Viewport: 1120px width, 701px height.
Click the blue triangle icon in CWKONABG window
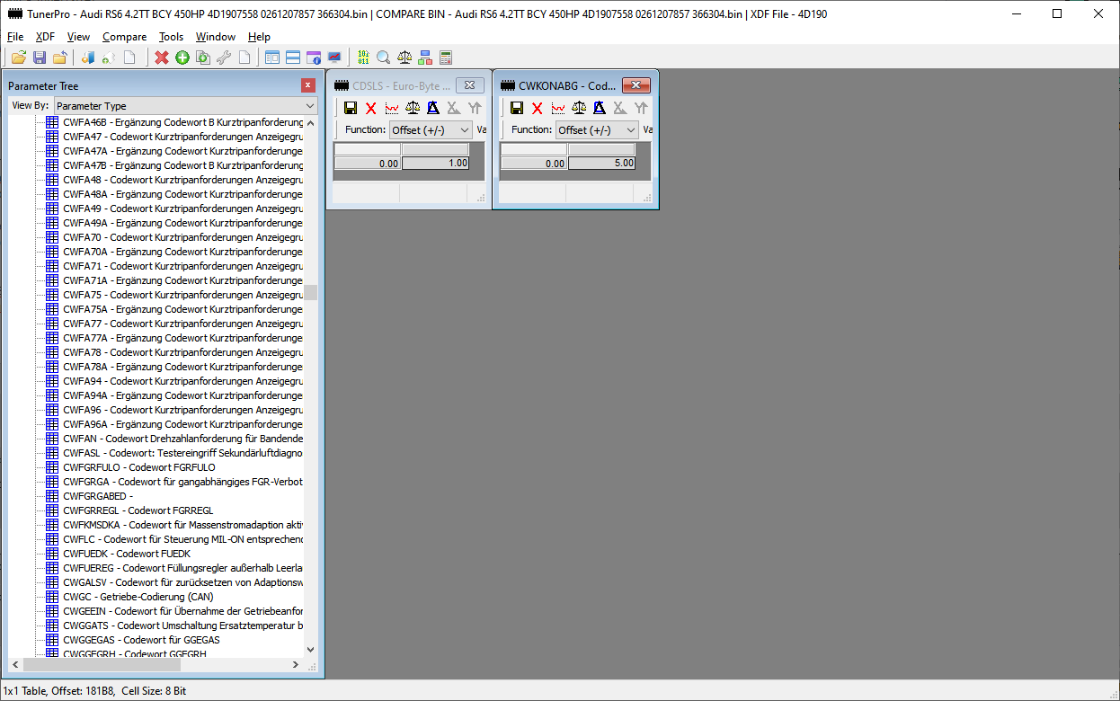coord(600,108)
